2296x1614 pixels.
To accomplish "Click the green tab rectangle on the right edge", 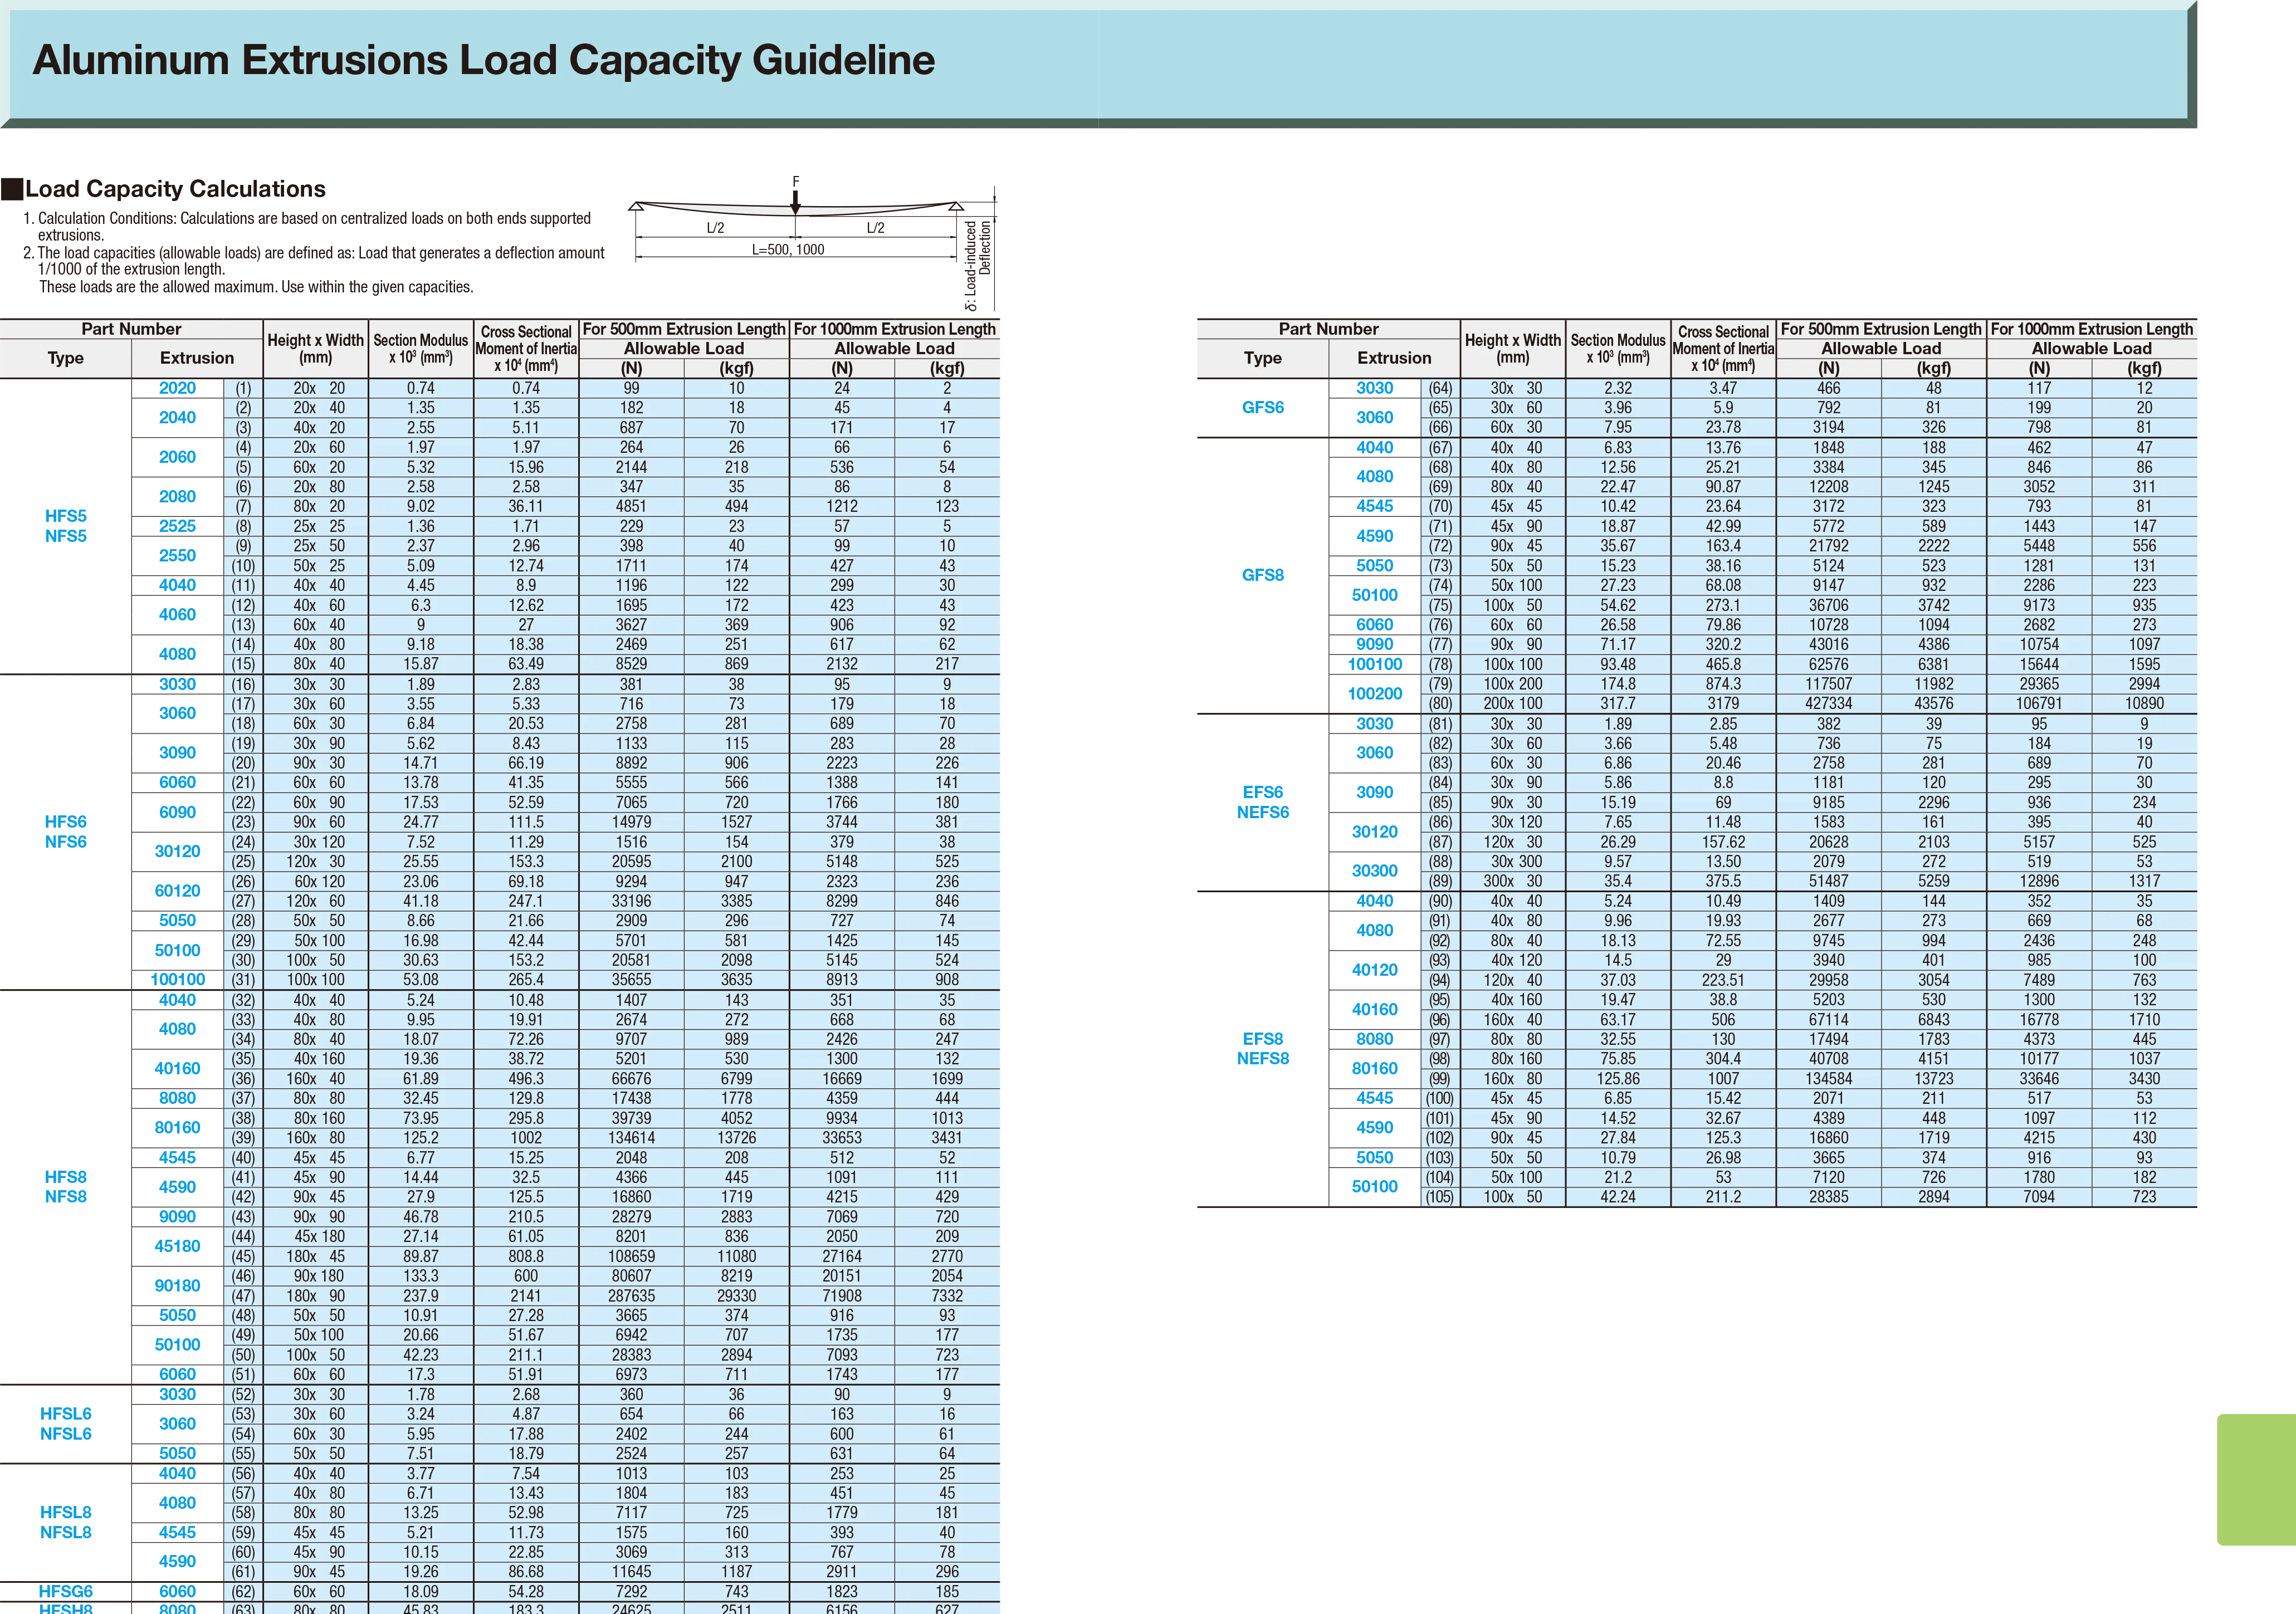I will pyautogui.click(x=2254, y=1479).
